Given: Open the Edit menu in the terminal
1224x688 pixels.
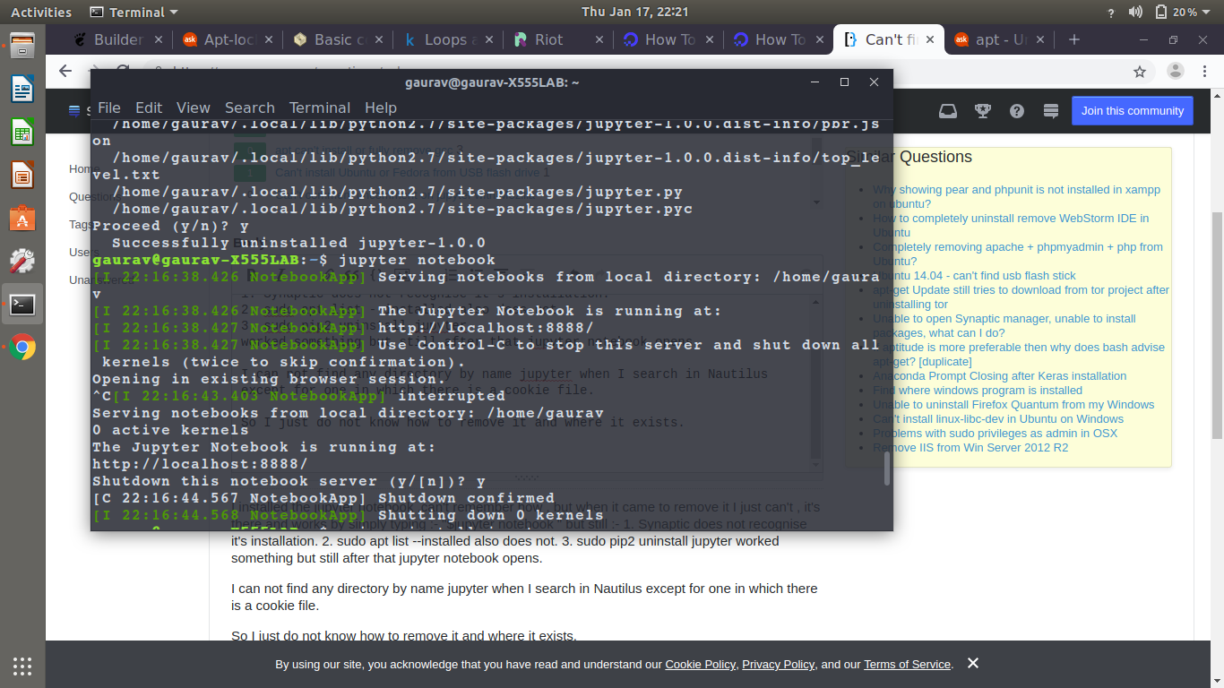Looking at the screenshot, I should [x=149, y=107].
